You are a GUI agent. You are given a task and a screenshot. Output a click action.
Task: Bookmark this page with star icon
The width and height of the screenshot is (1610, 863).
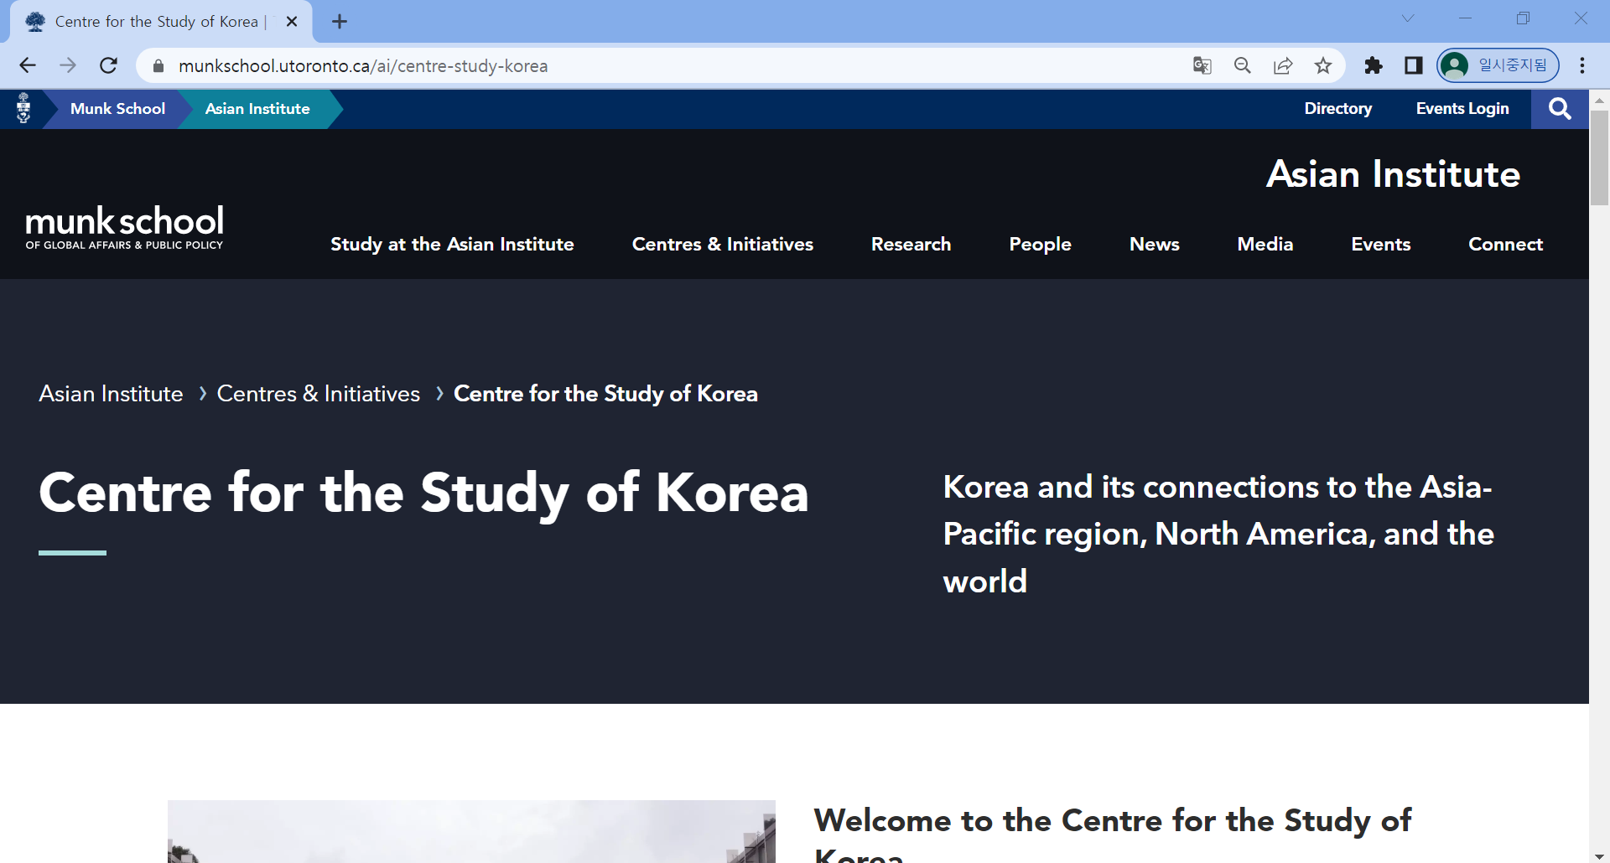(1323, 65)
